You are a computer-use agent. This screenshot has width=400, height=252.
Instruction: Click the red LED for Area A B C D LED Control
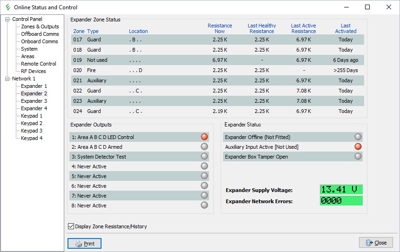coord(204,137)
